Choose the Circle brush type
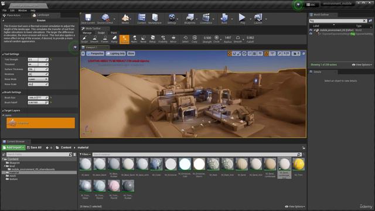The width and height of the screenshot is (375, 211). [216, 39]
